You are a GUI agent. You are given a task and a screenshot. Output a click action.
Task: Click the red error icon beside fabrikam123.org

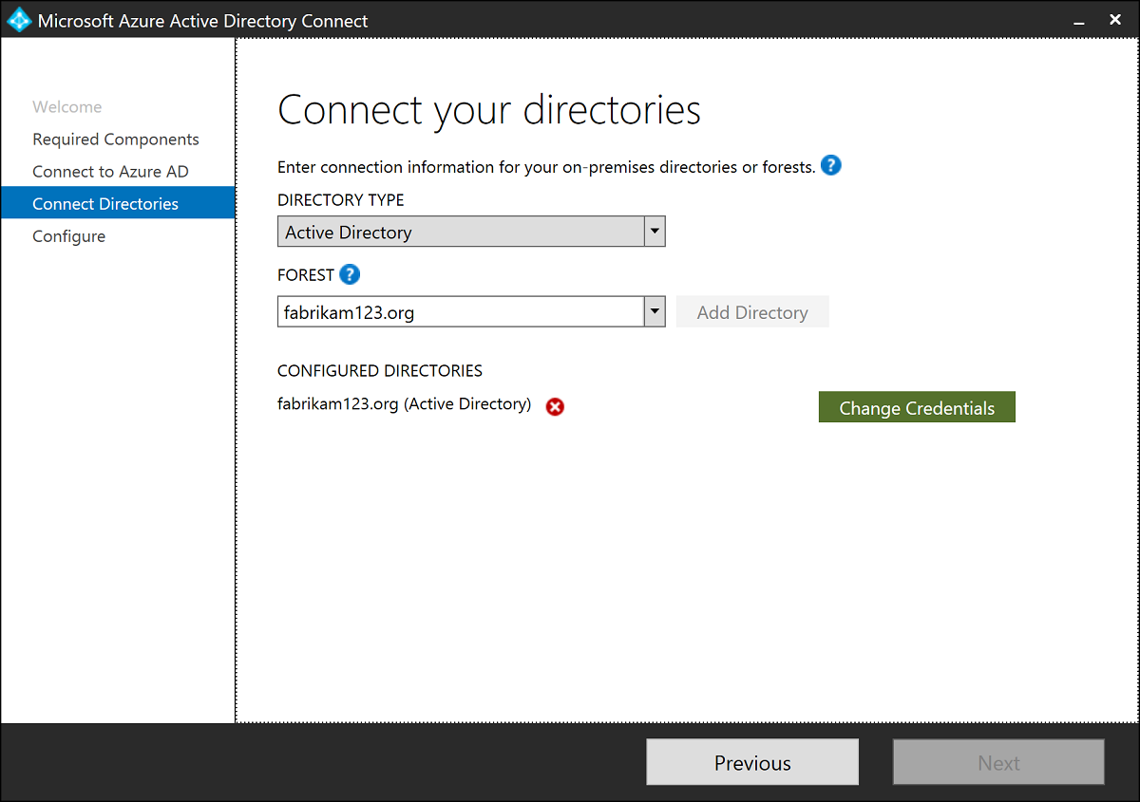555,406
